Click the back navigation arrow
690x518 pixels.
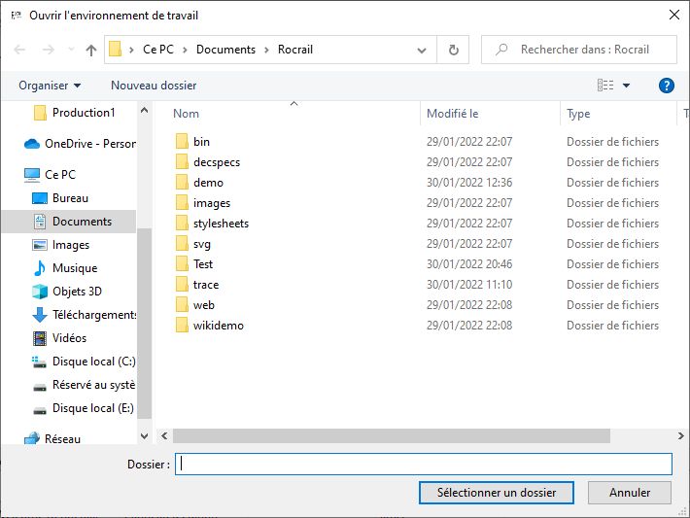pos(19,50)
